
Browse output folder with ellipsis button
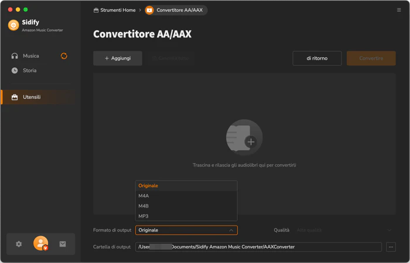pyautogui.click(x=391, y=247)
